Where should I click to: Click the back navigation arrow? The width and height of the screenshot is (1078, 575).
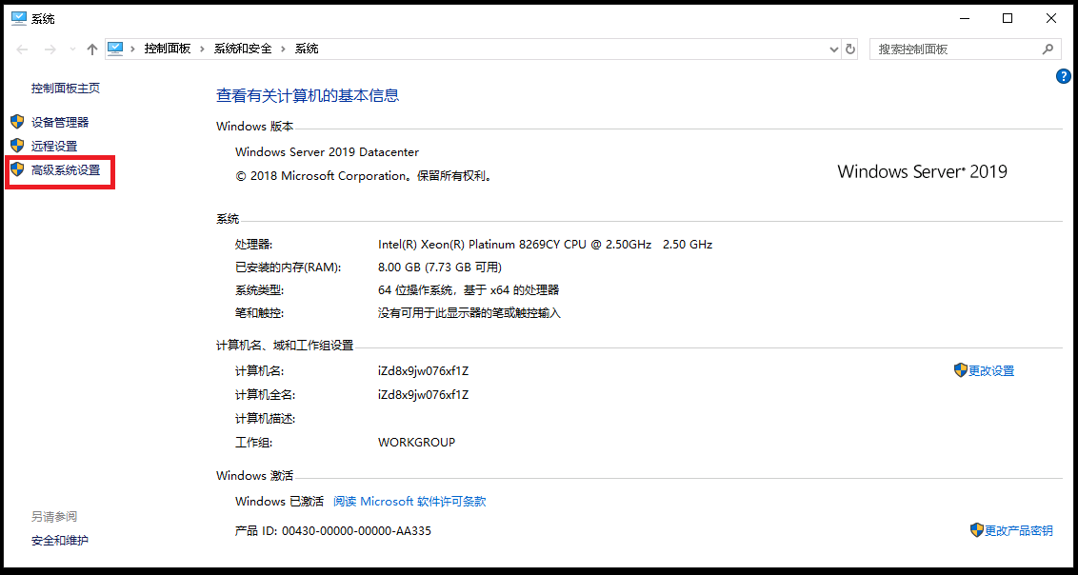(x=22, y=50)
